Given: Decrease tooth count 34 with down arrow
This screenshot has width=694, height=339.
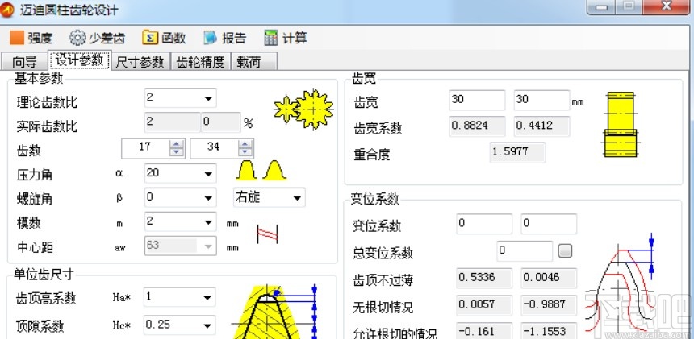Looking at the screenshot, I should pos(245,152).
